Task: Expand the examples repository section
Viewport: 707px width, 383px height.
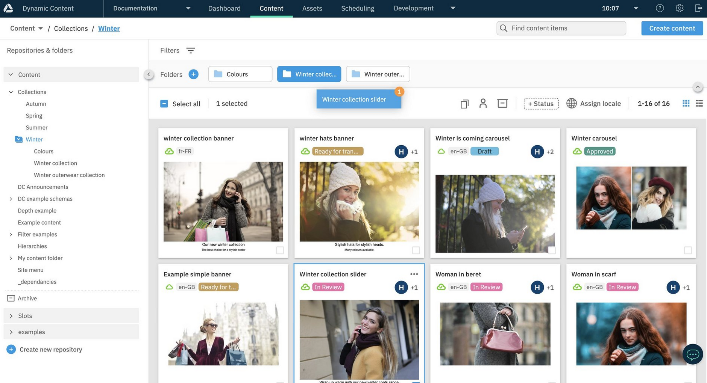Action: [x=11, y=332]
